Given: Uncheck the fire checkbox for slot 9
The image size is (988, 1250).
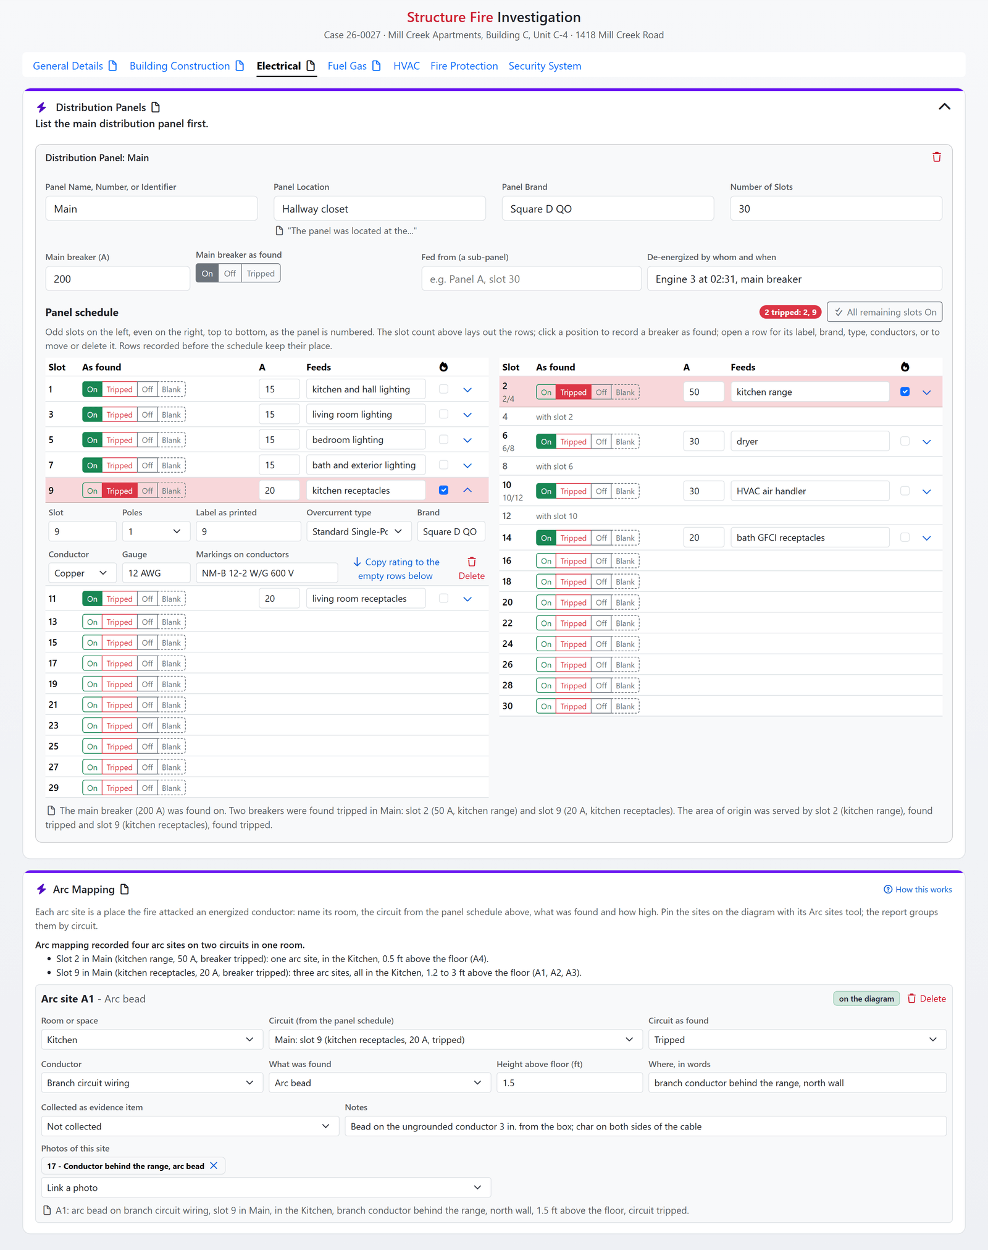Looking at the screenshot, I should point(443,490).
